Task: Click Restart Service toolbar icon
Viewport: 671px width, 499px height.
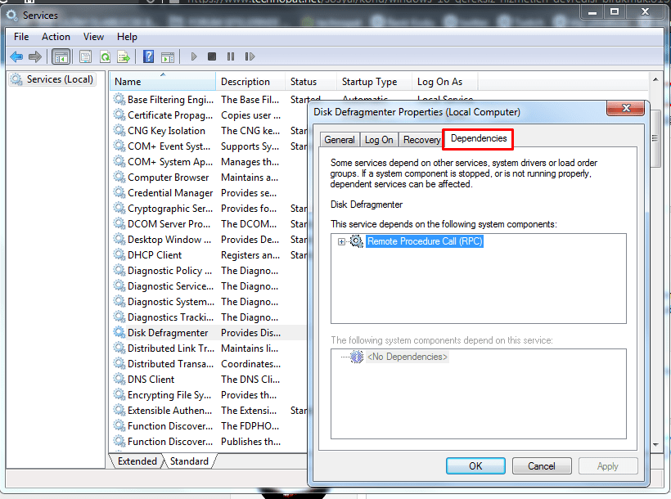Action: 250,56
